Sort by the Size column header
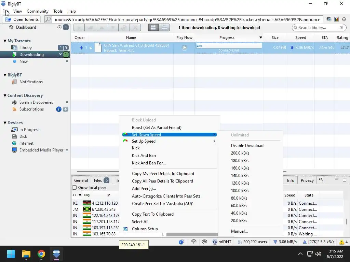The height and width of the screenshot is (262, 350). pos(275,38)
